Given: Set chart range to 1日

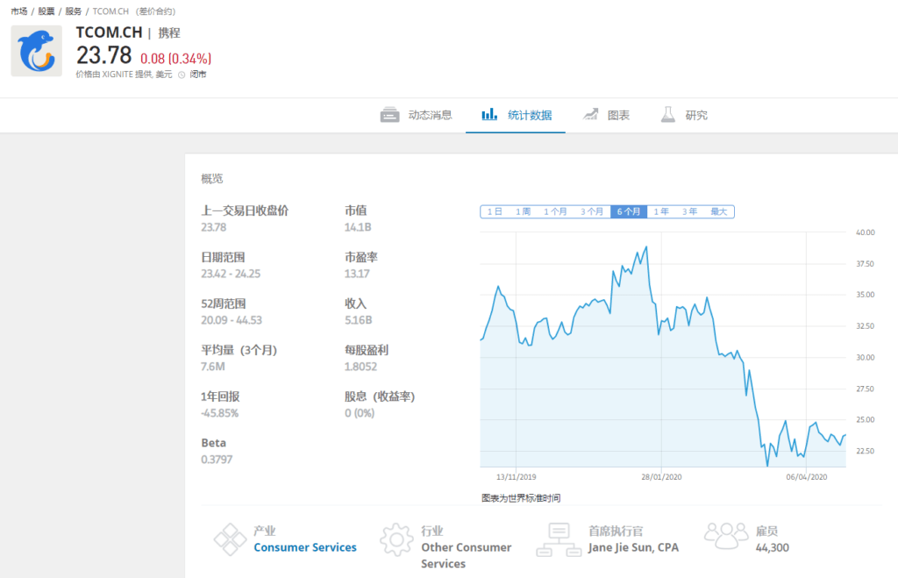Looking at the screenshot, I should (x=495, y=211).
